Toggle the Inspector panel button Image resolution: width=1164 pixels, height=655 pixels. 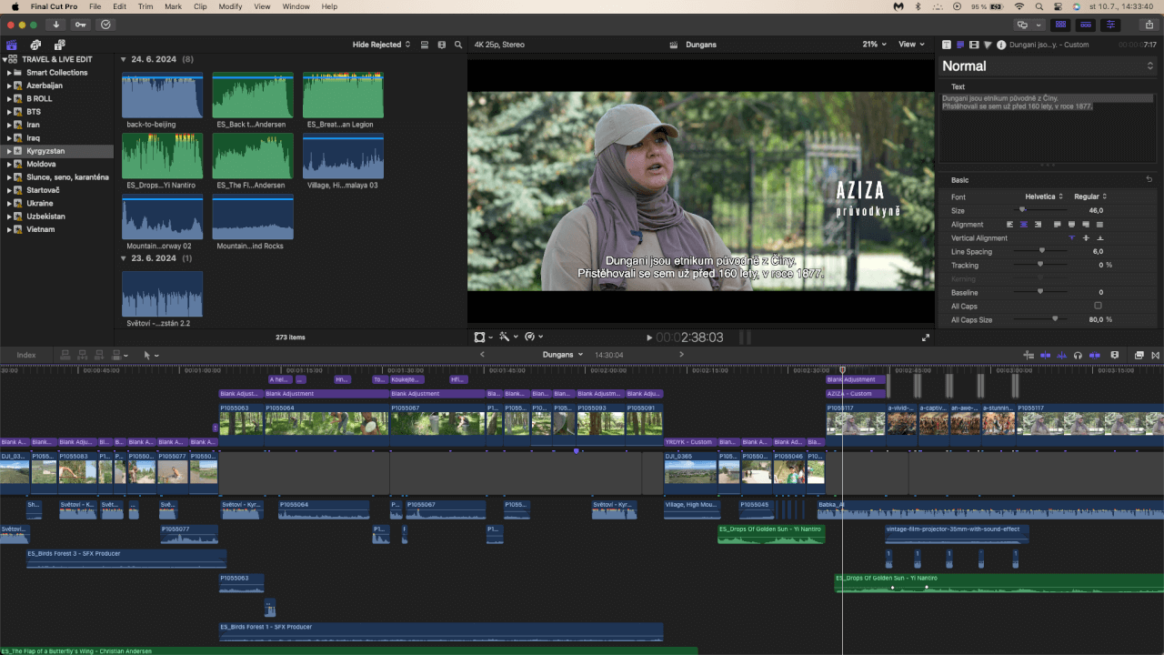pyautogui.click(x=1111, y=25)
